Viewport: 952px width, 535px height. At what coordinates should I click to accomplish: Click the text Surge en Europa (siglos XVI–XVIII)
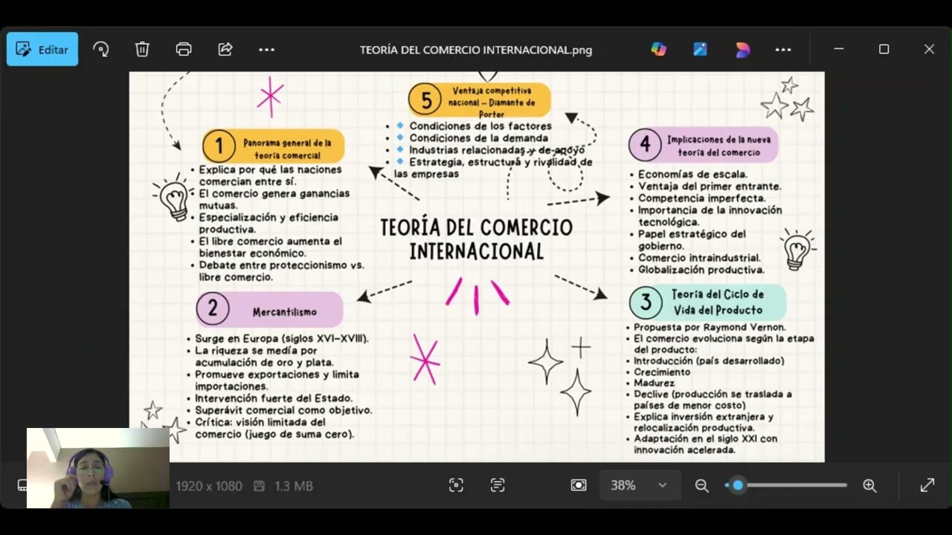(282, 339)
